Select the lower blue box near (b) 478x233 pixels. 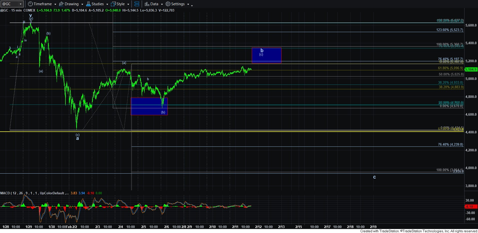pos(149,106)
